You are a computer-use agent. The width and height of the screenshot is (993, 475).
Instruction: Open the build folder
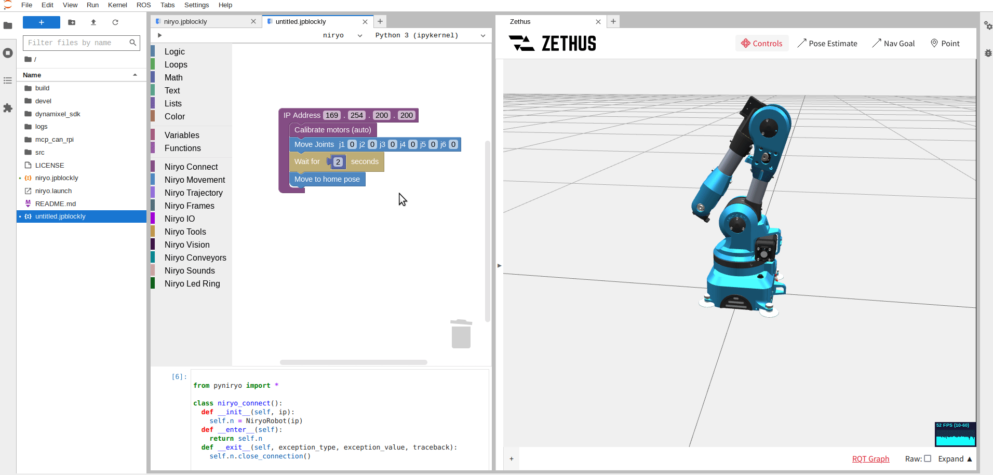coord(82,88)
